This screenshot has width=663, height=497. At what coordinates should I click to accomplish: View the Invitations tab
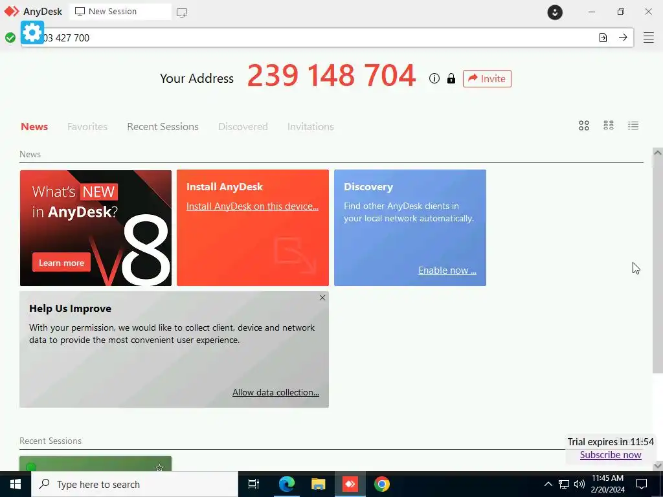(x=310, y=126)
